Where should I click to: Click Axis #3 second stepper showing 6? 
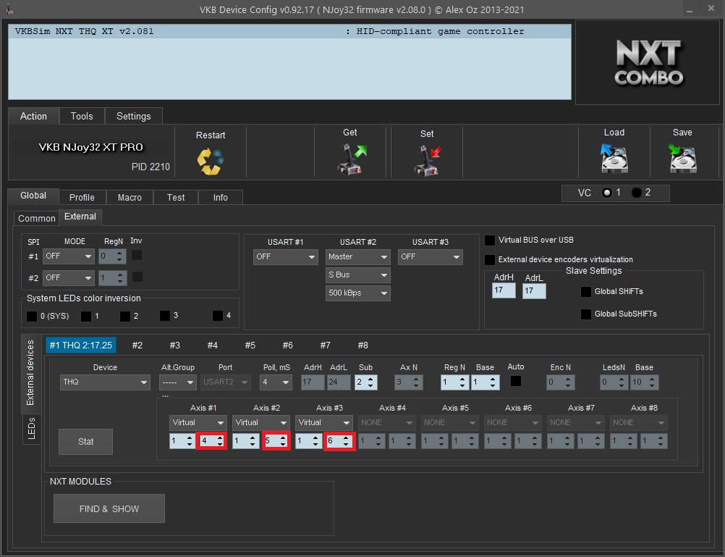pos(339,441)
